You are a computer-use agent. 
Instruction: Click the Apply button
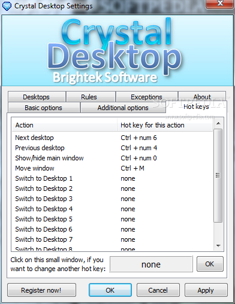(x=206, y=290)
